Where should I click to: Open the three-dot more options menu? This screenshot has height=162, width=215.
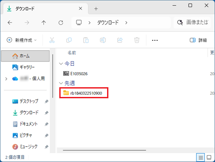pyautogui.click(x=155, y=40)
